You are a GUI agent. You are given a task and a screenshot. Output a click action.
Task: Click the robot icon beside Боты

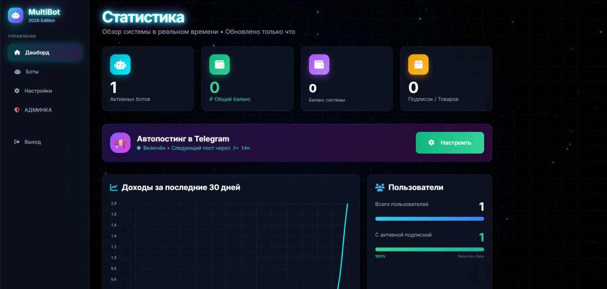tap(18, 72)
